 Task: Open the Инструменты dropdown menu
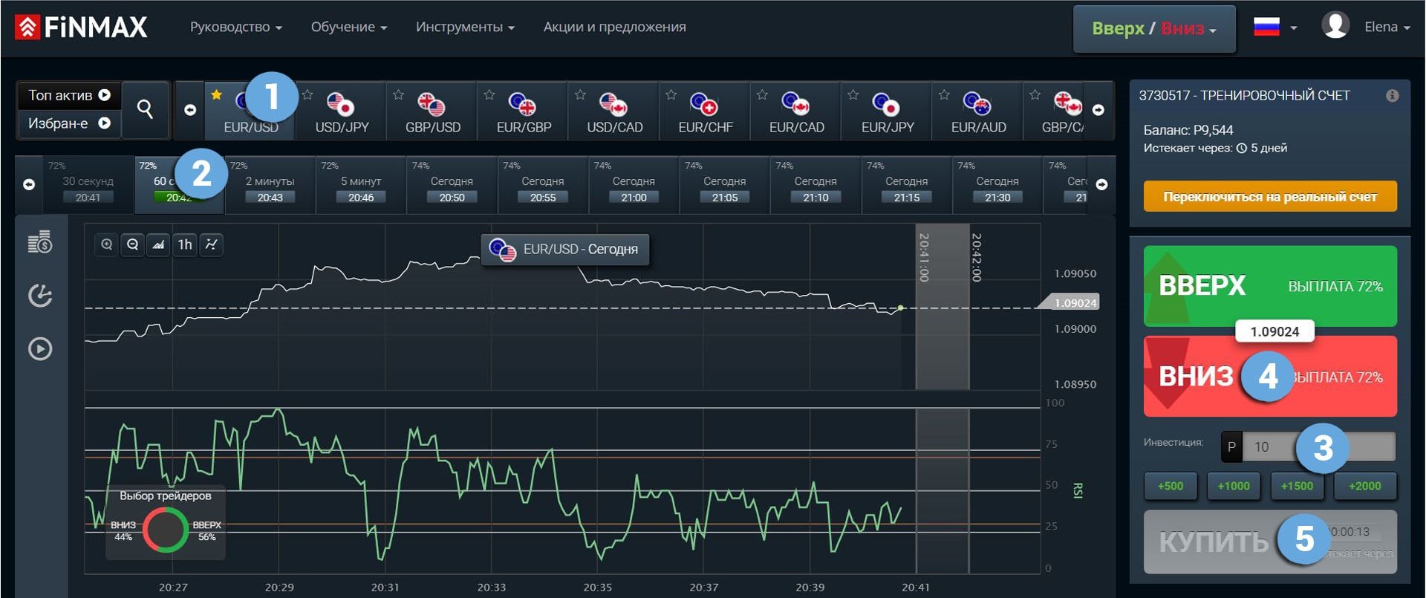tap(465, 27)
